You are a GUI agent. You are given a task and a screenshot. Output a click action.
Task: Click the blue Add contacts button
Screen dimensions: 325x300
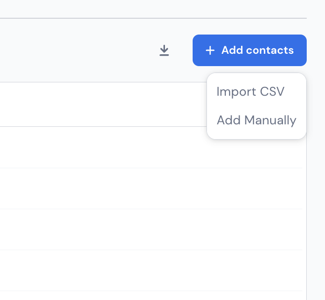(249, 50)
